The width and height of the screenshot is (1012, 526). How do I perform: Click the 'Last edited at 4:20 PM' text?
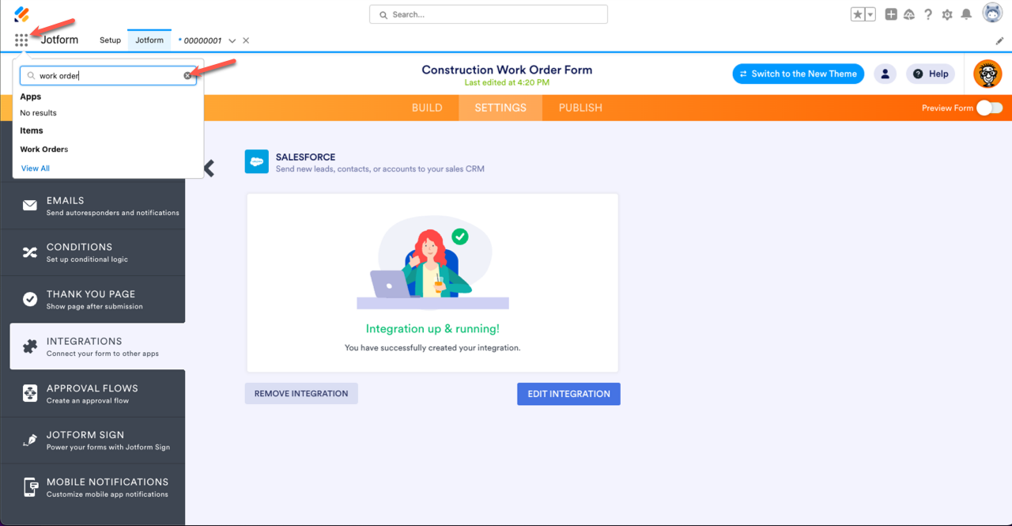click(x=507, y=82)
